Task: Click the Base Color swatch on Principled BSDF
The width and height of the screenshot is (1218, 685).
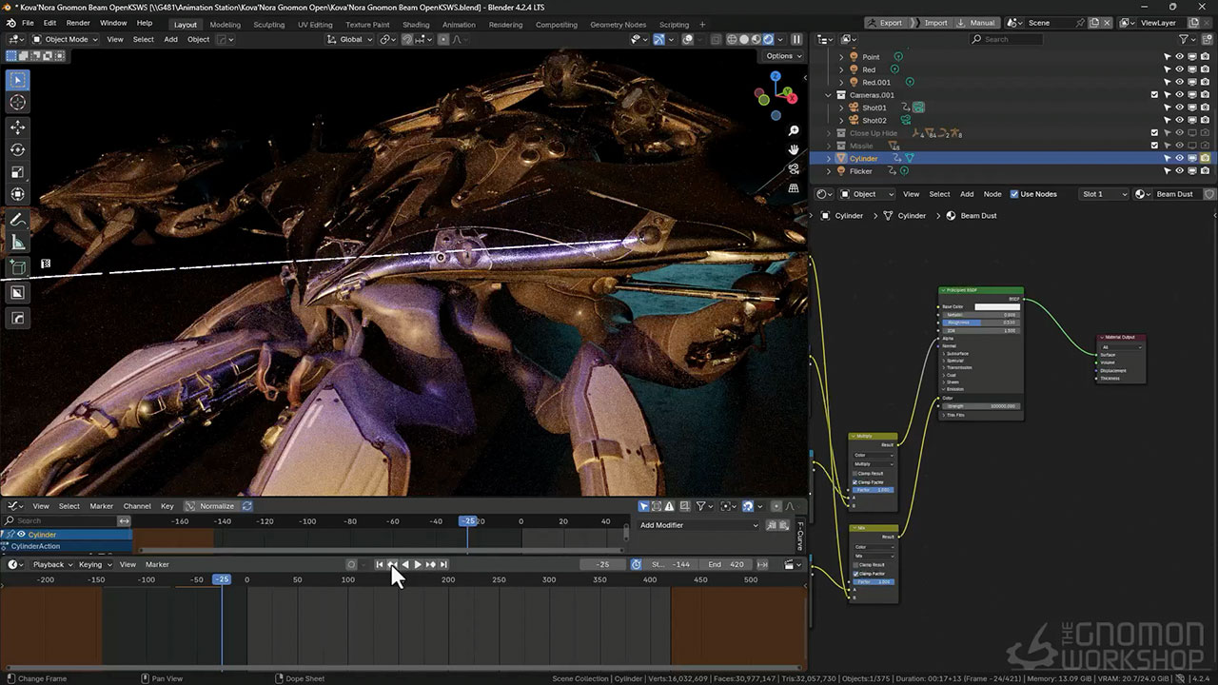Action: (996, 307)
